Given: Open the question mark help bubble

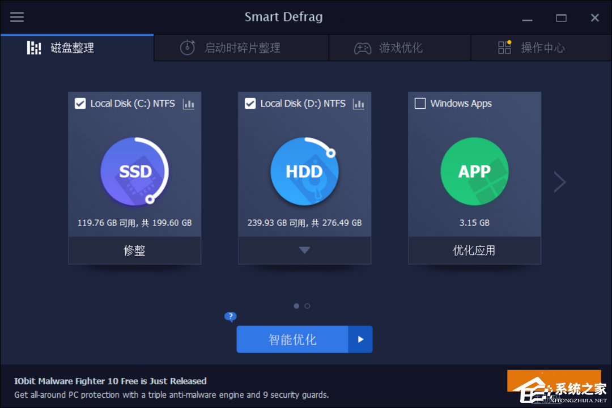Looking at the screenshot, I should (x=230, y=316).
